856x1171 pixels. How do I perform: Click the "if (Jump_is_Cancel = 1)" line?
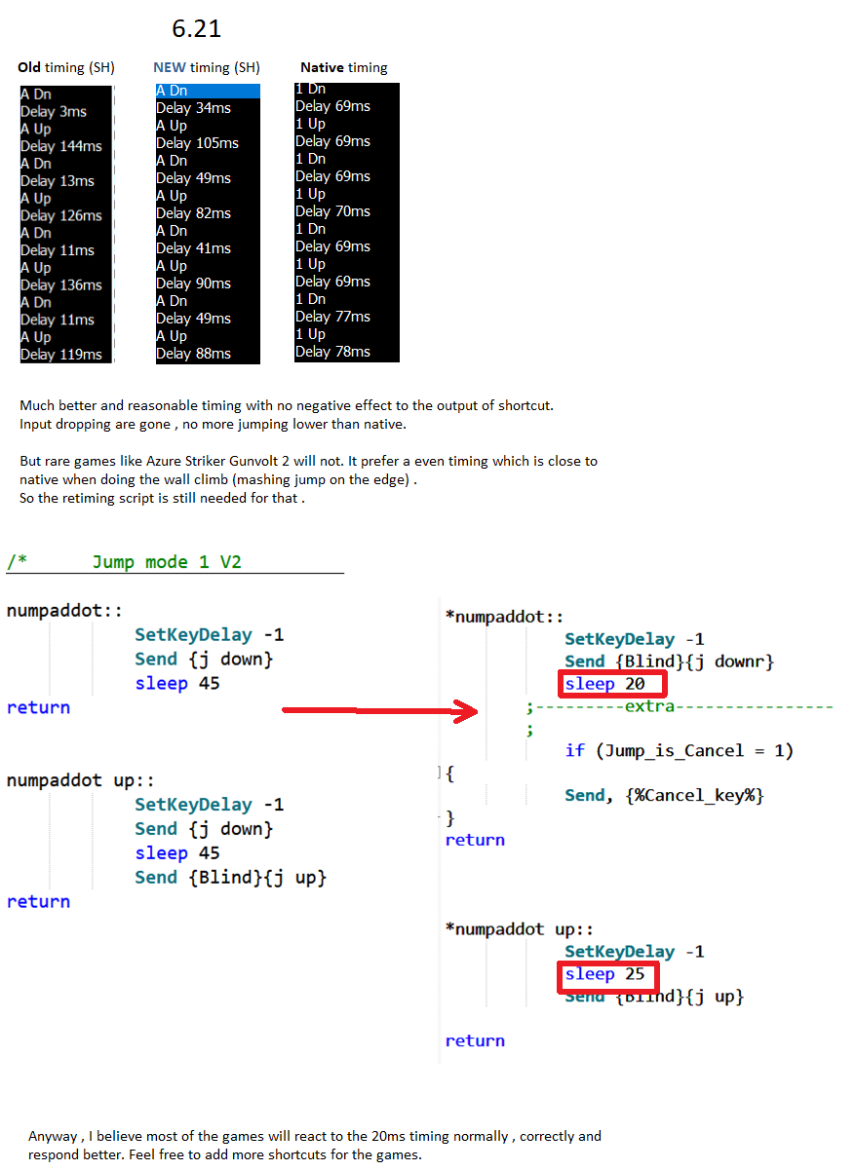pos(680,750)
